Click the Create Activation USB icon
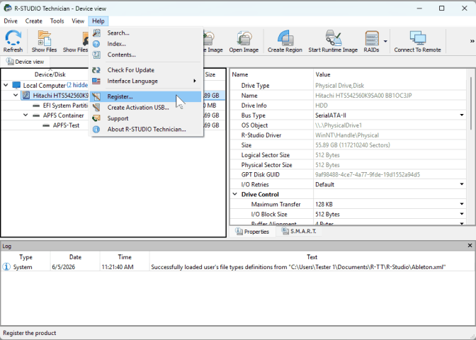 96,108
